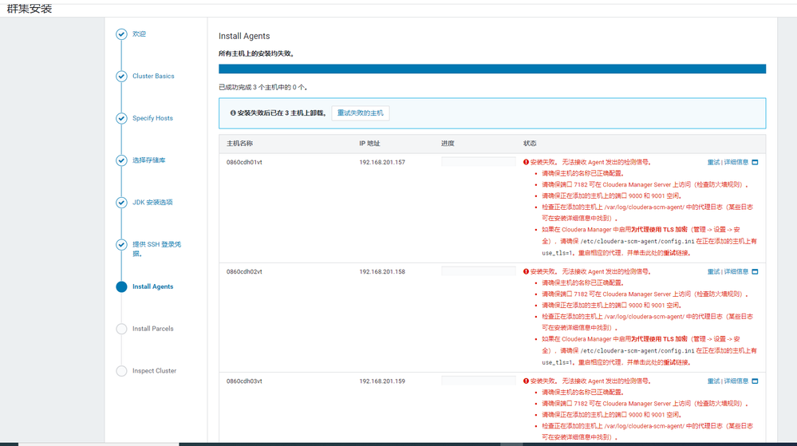This screenshot has height=446, width=797.
Task: Open the details window icon for 0860cdh02vt
Action: click(x=755, y=271)
